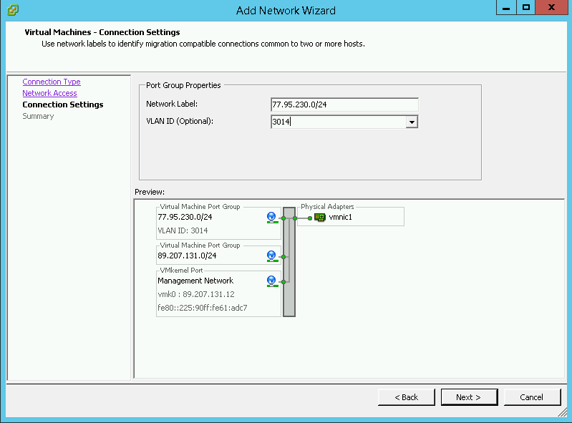
Task: Select the Summary wizard step
Action: click(x=38, y=116)
